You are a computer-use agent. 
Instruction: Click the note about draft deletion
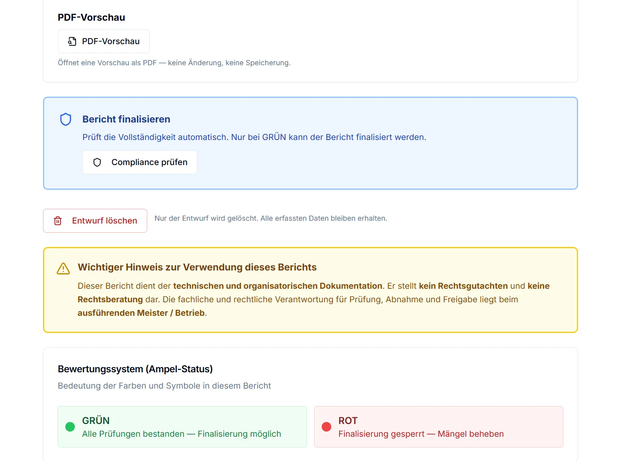(x=271, y=218)
